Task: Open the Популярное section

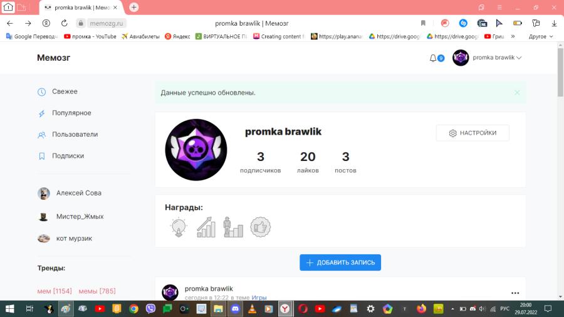Action: tap(71, 113)
